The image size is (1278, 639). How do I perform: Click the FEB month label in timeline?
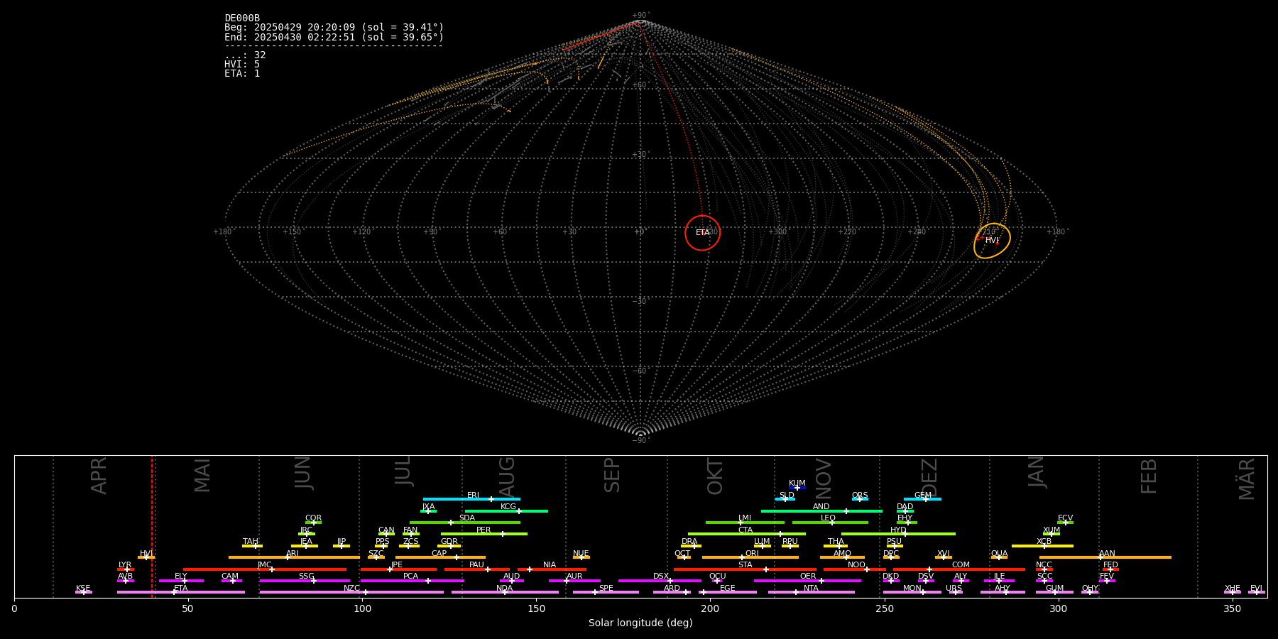click(x=1149, y=476)
